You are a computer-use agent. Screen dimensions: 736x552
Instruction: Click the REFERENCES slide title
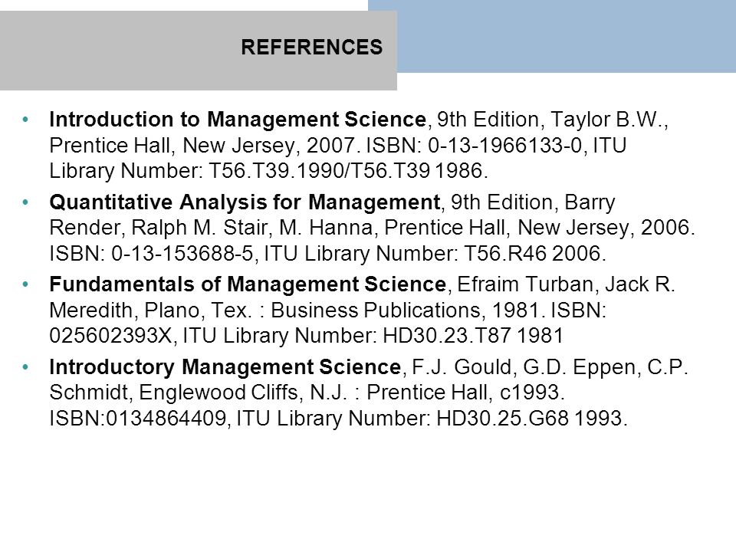click(x=312, y=48)
